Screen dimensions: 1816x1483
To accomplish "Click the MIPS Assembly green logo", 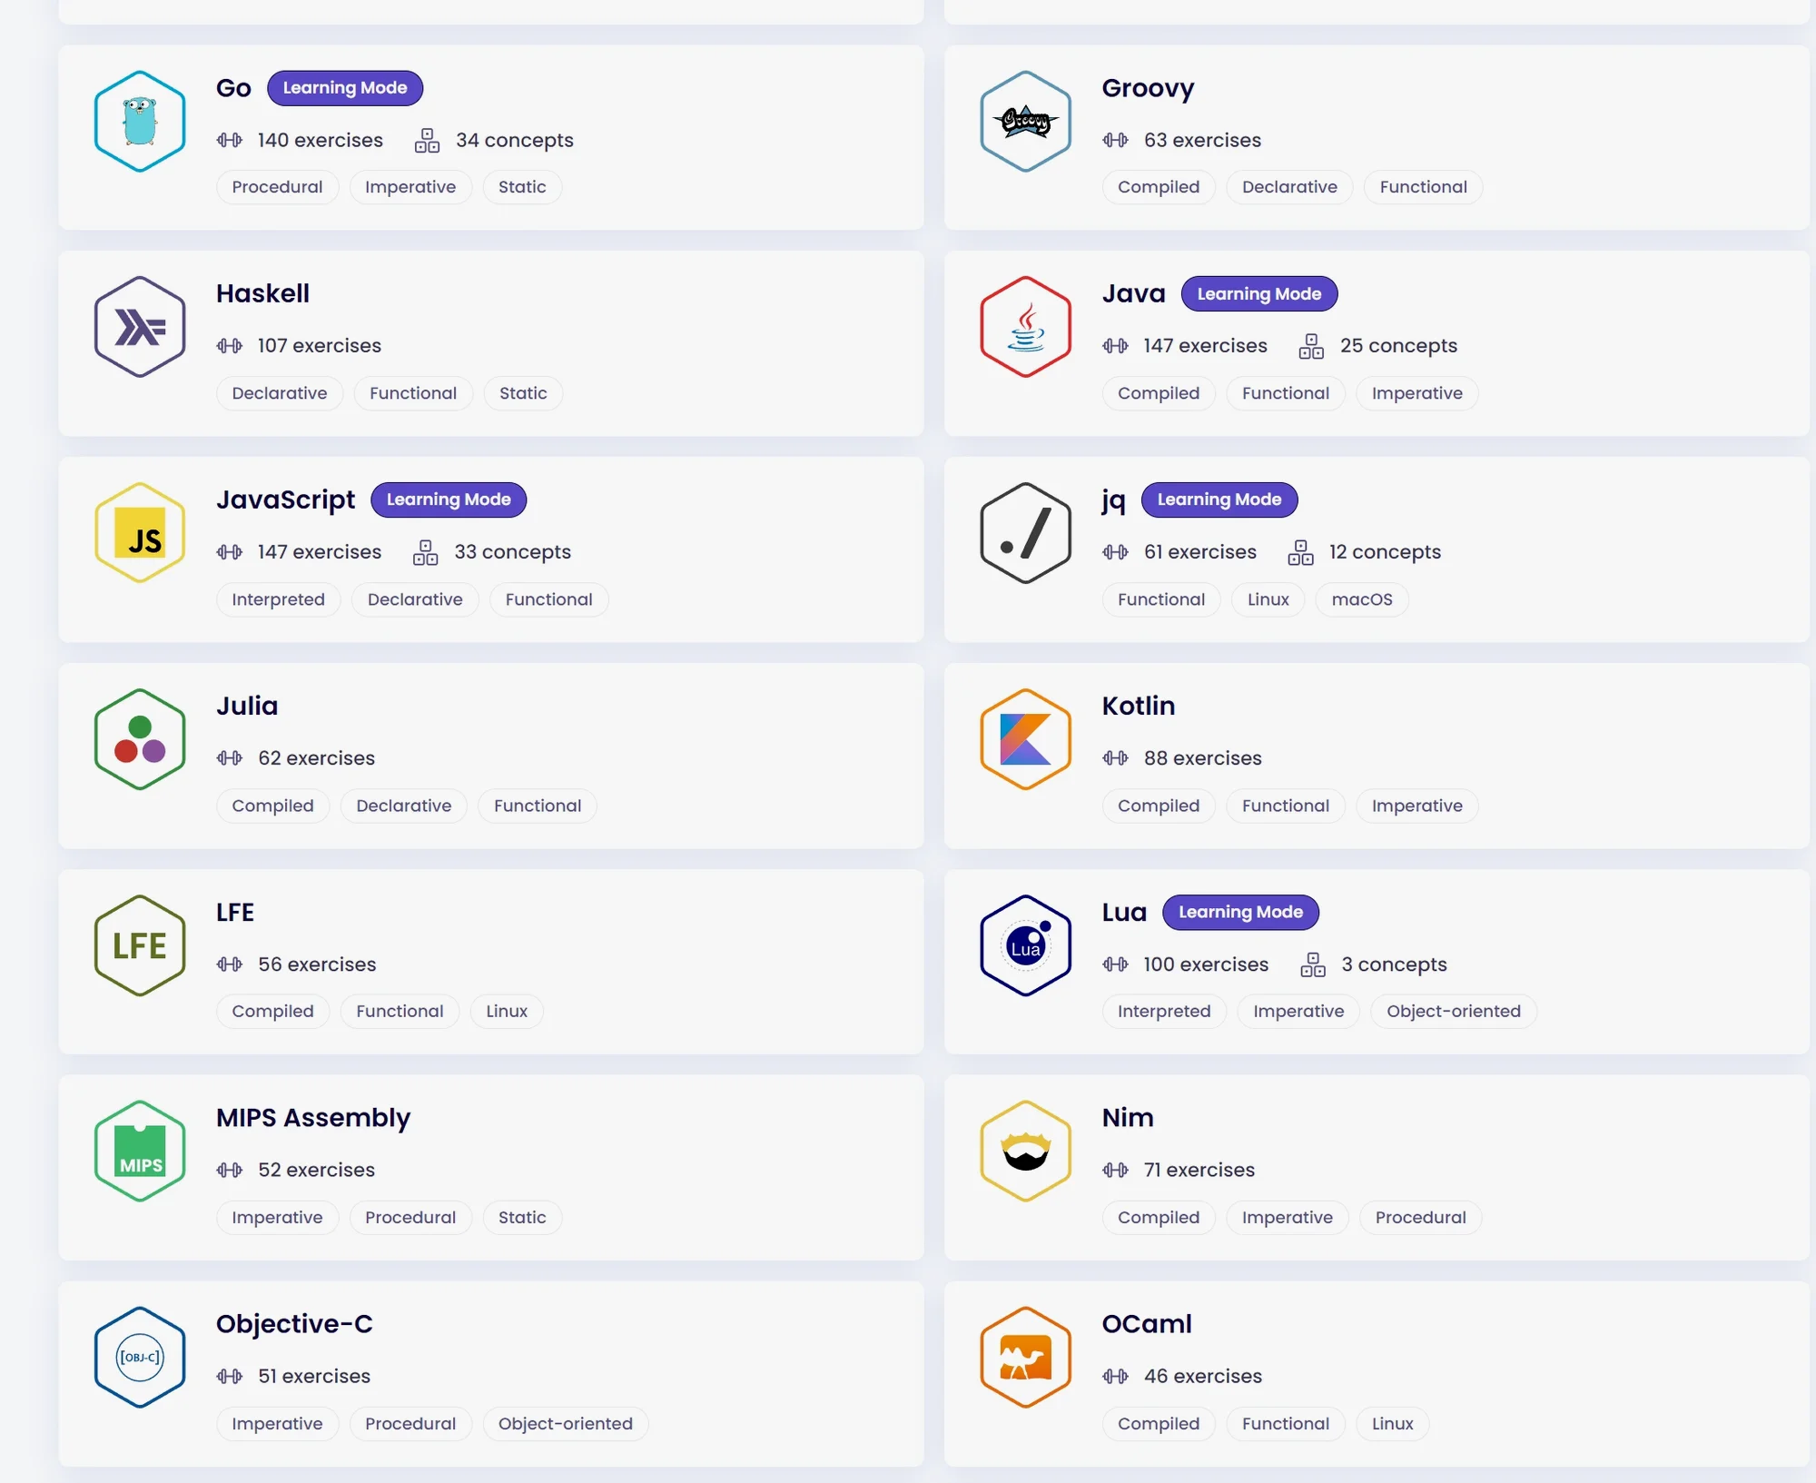I will click(140, 1152).
